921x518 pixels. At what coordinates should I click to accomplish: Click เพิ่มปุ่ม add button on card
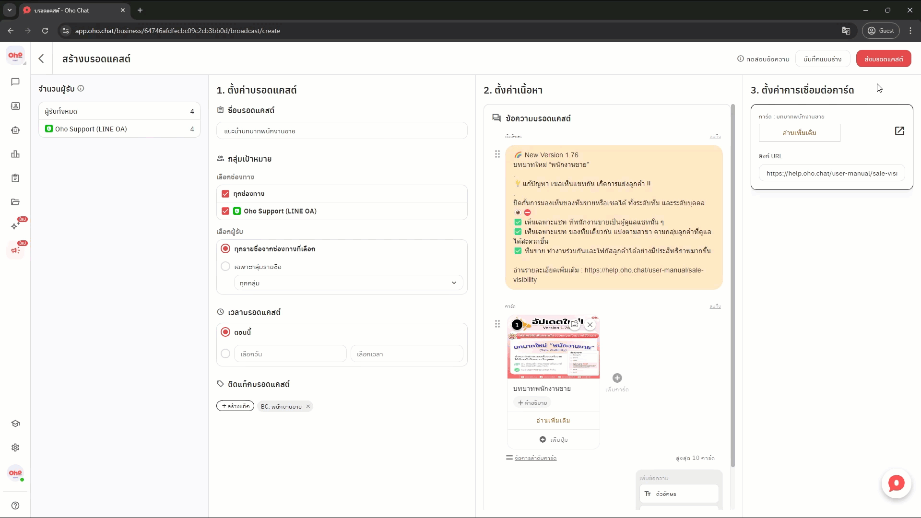tap(553, 439)
